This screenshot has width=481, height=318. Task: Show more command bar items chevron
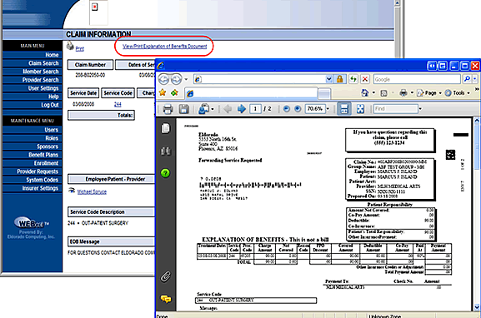pos(477,89)
